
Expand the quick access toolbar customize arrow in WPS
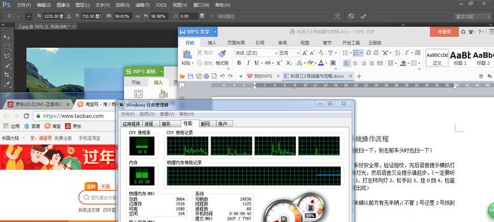(x=241, y=76)
